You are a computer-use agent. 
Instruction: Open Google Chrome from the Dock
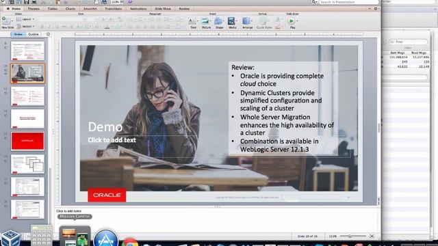pos(130,242)
